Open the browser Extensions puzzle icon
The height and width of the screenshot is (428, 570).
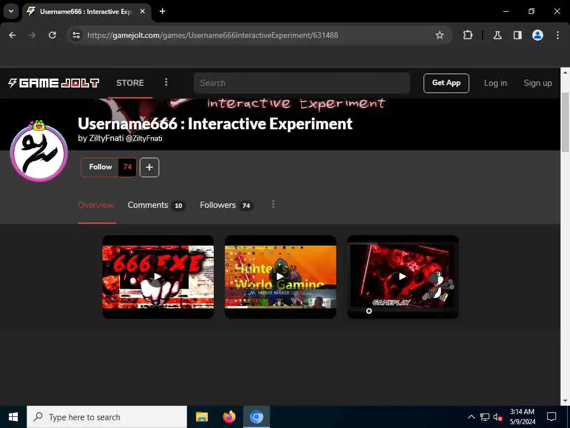coord(468,35)
